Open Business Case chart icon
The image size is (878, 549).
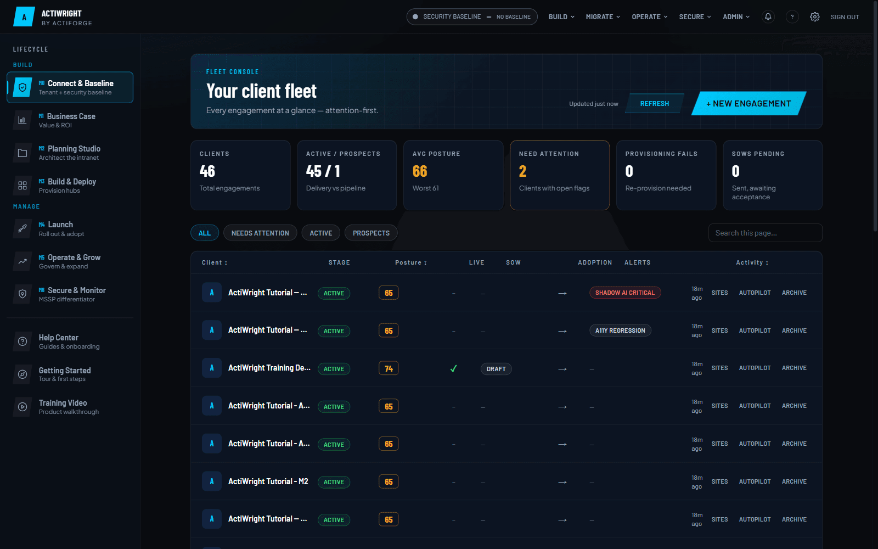(x=22, y=120)
